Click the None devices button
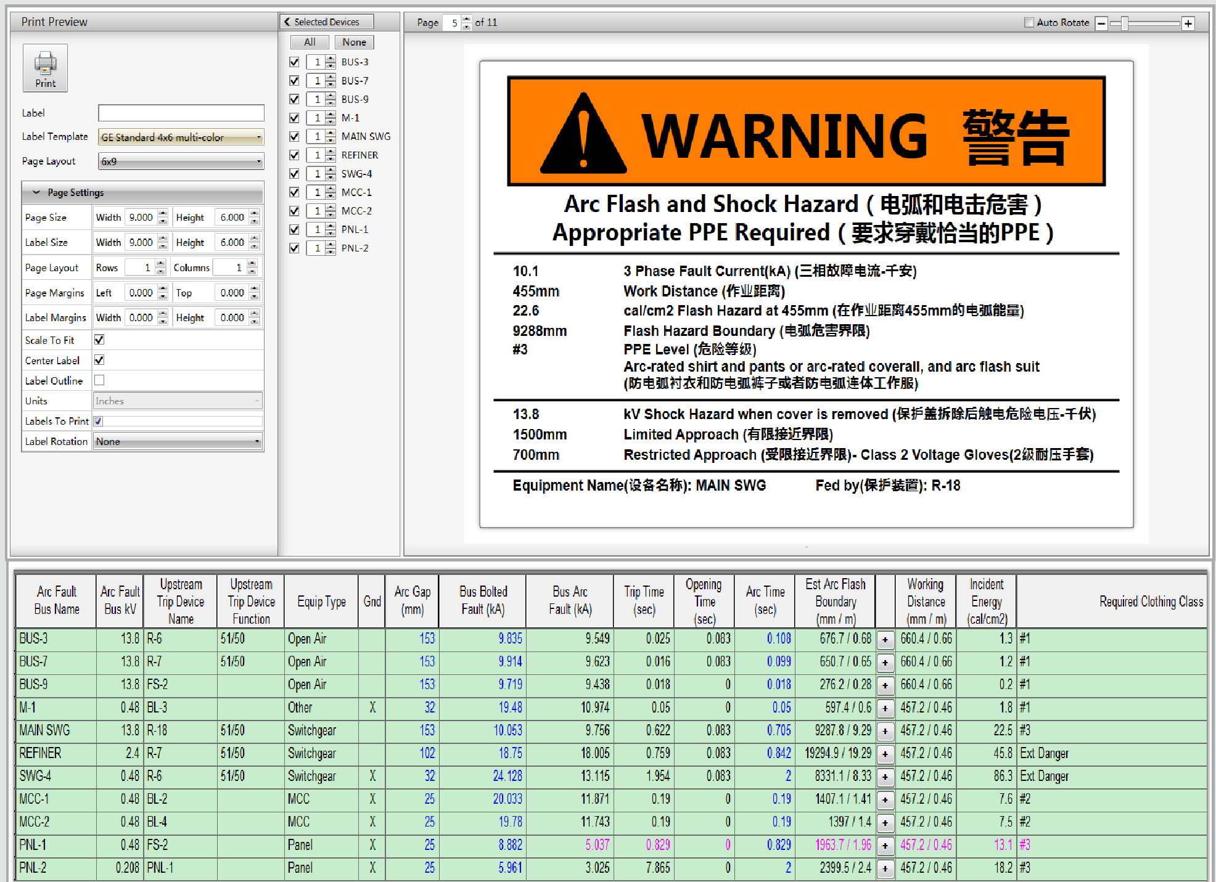 [x=354, y=43]
